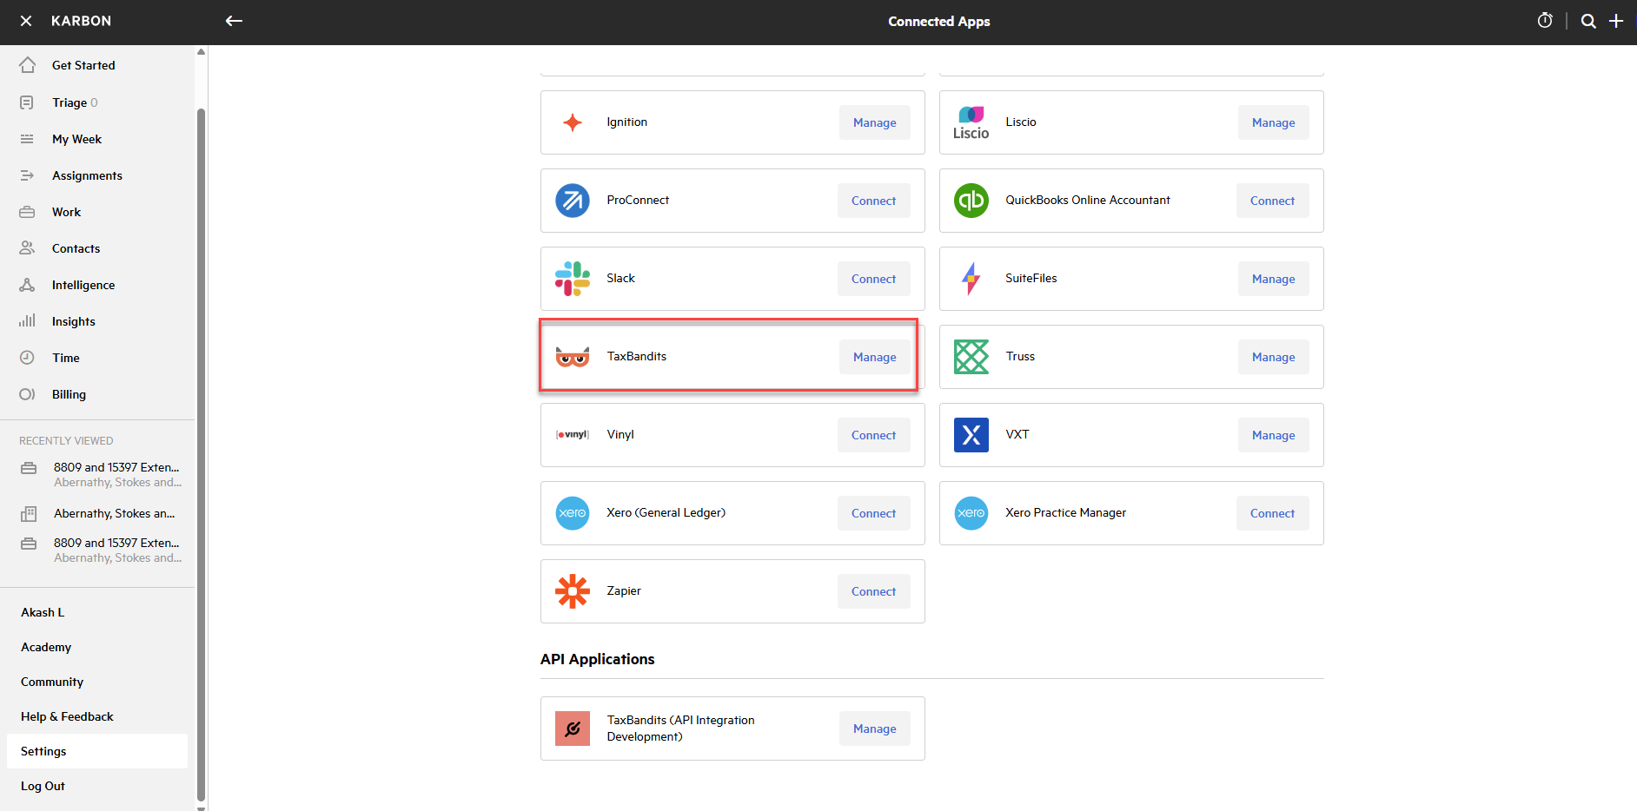Viewport: 1637px width, 811px height.
Task: Click the Liscio app logo
Action: click(971, 122)
